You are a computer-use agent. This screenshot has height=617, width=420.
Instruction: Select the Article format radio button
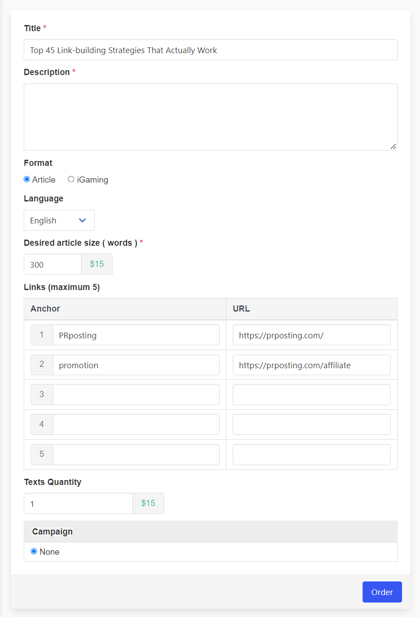tap(27, 179)
